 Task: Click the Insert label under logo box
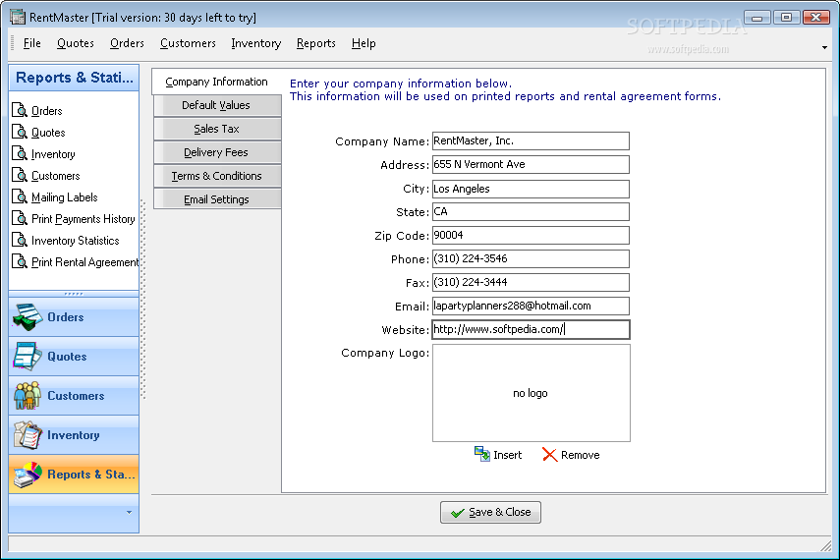[507, 455]
